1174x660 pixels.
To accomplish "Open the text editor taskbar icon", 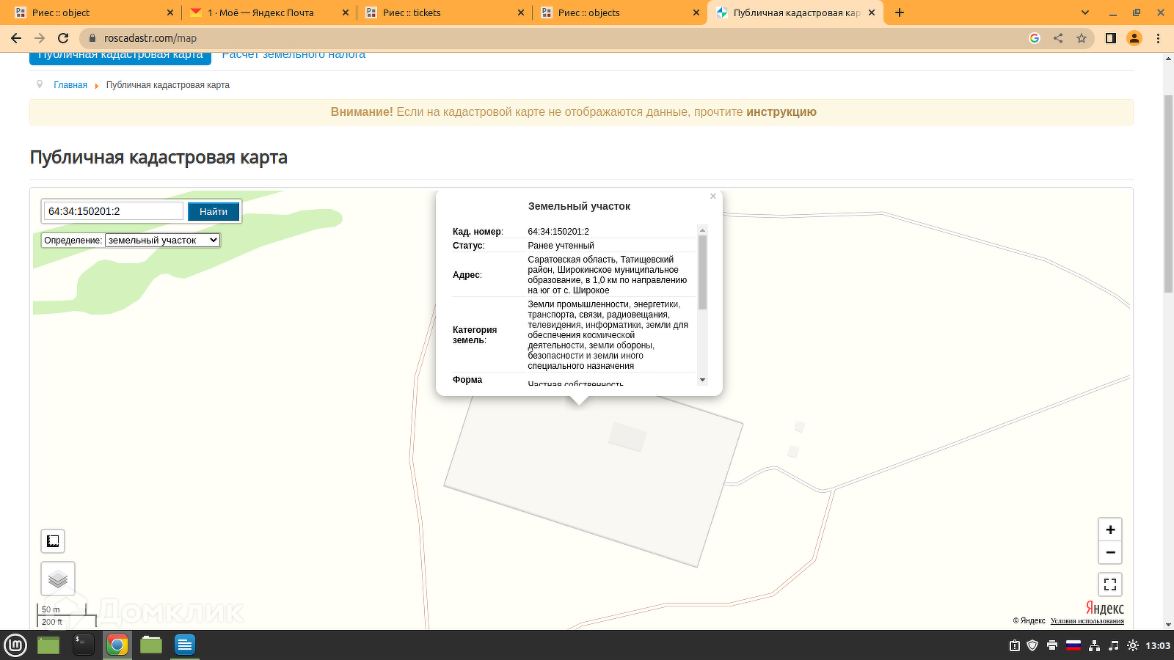I will pyautogui.click(x=185, y=645).
